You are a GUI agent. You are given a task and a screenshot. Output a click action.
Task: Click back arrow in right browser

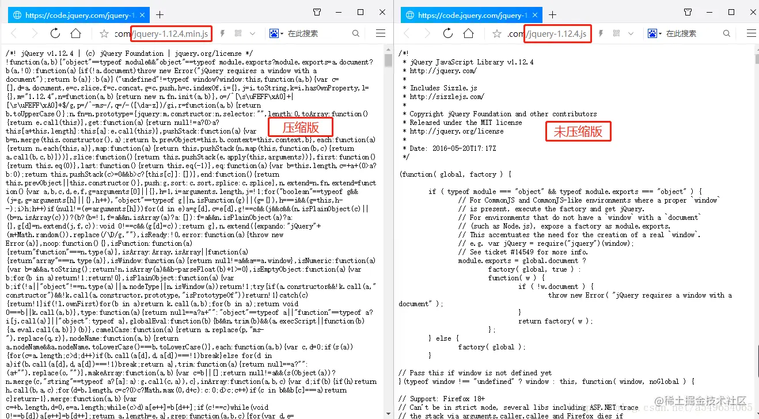tap(407, 34)
